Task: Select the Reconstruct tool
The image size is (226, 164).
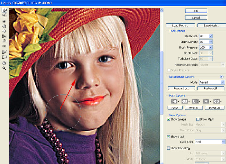Action: 4,15
